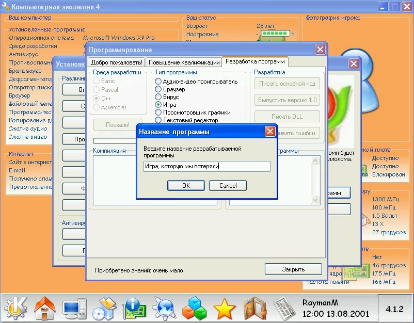Viewport: 414px width, 323px height.
Task: Select C++ development environment radio
Action: click(97, 99)
